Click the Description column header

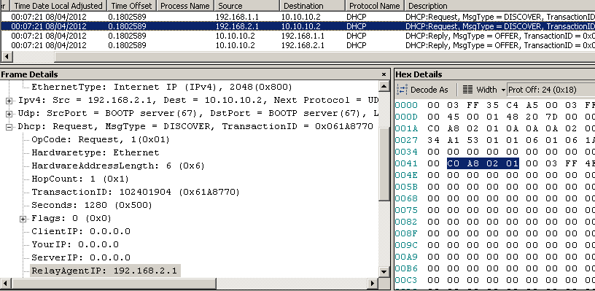(x=499, y=6)
